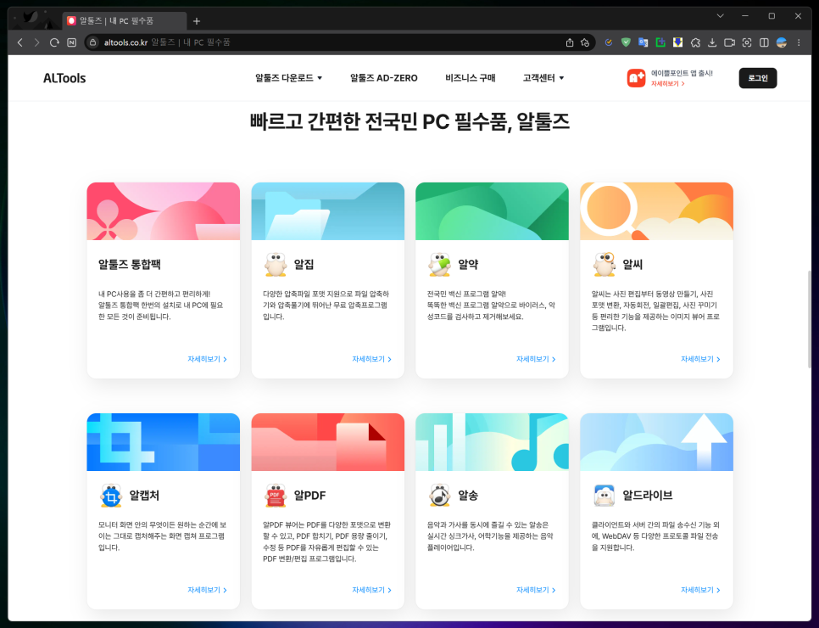
Task: Click the 로그인 button
Action: pyautogui.click(x=757, y=78)
